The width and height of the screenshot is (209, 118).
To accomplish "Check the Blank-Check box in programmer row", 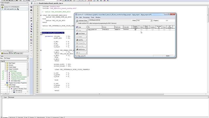I will pyautogui.click(x=147, y=29).
